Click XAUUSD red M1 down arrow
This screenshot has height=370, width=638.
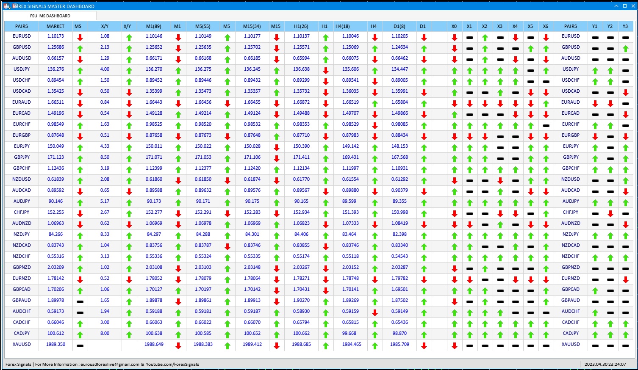coord(178,346)
